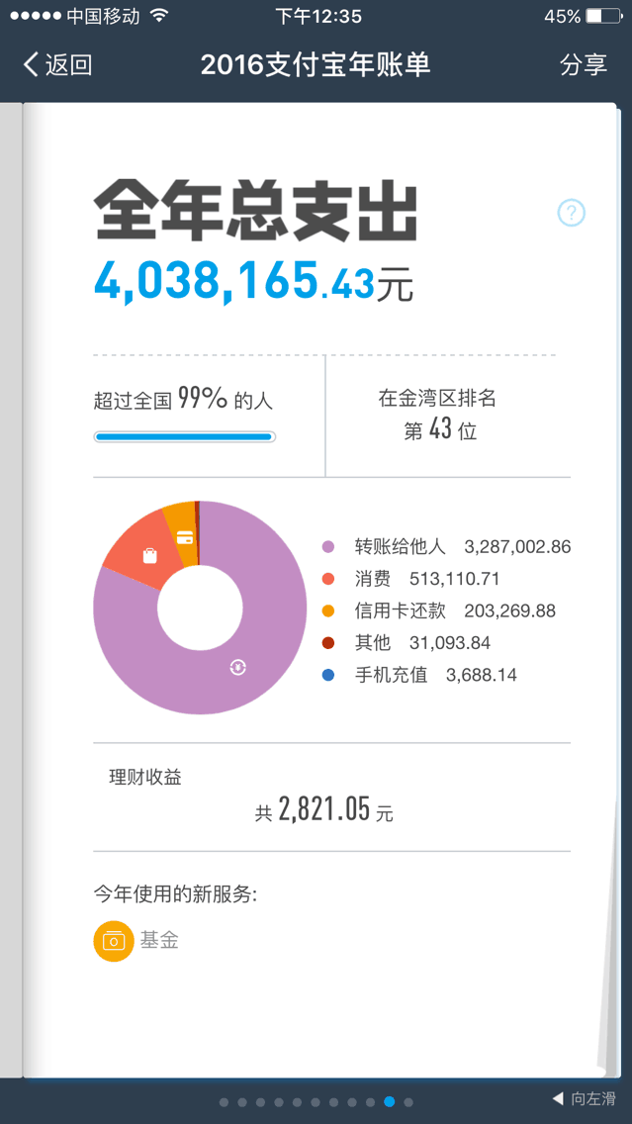This screenshot has width=632, height=1124.
Task: Select the dark red 其他 legend dot
Action: click(328, 643)
